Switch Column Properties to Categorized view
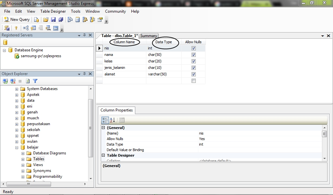The image size is (333, 195). [105, 120]
